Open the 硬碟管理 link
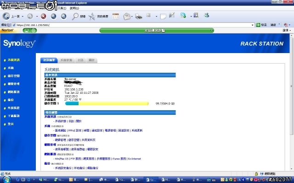This screenshot has height=183, width=294. point(61,140)
